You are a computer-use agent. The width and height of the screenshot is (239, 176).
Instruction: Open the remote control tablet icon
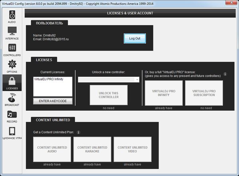(12, 131)
